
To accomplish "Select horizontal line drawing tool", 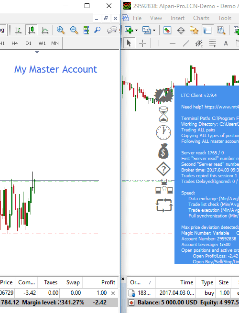I will (x=172, y=43).
